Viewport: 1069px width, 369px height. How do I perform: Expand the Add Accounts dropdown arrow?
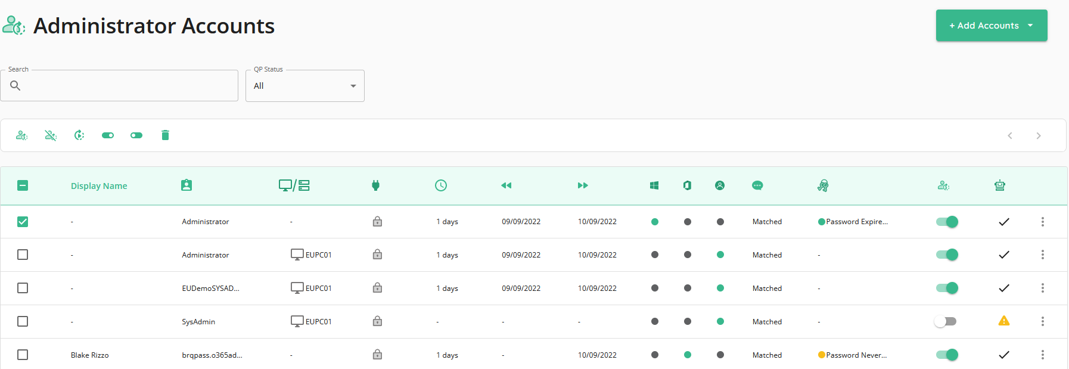click(1030, 26)
